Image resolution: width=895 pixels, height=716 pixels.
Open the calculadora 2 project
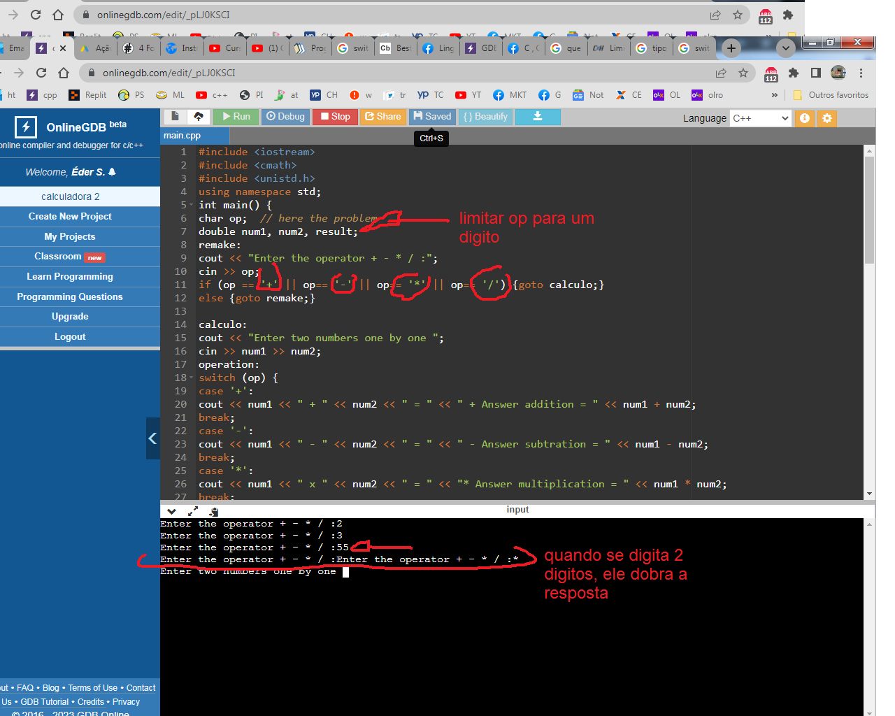point(71,196)
